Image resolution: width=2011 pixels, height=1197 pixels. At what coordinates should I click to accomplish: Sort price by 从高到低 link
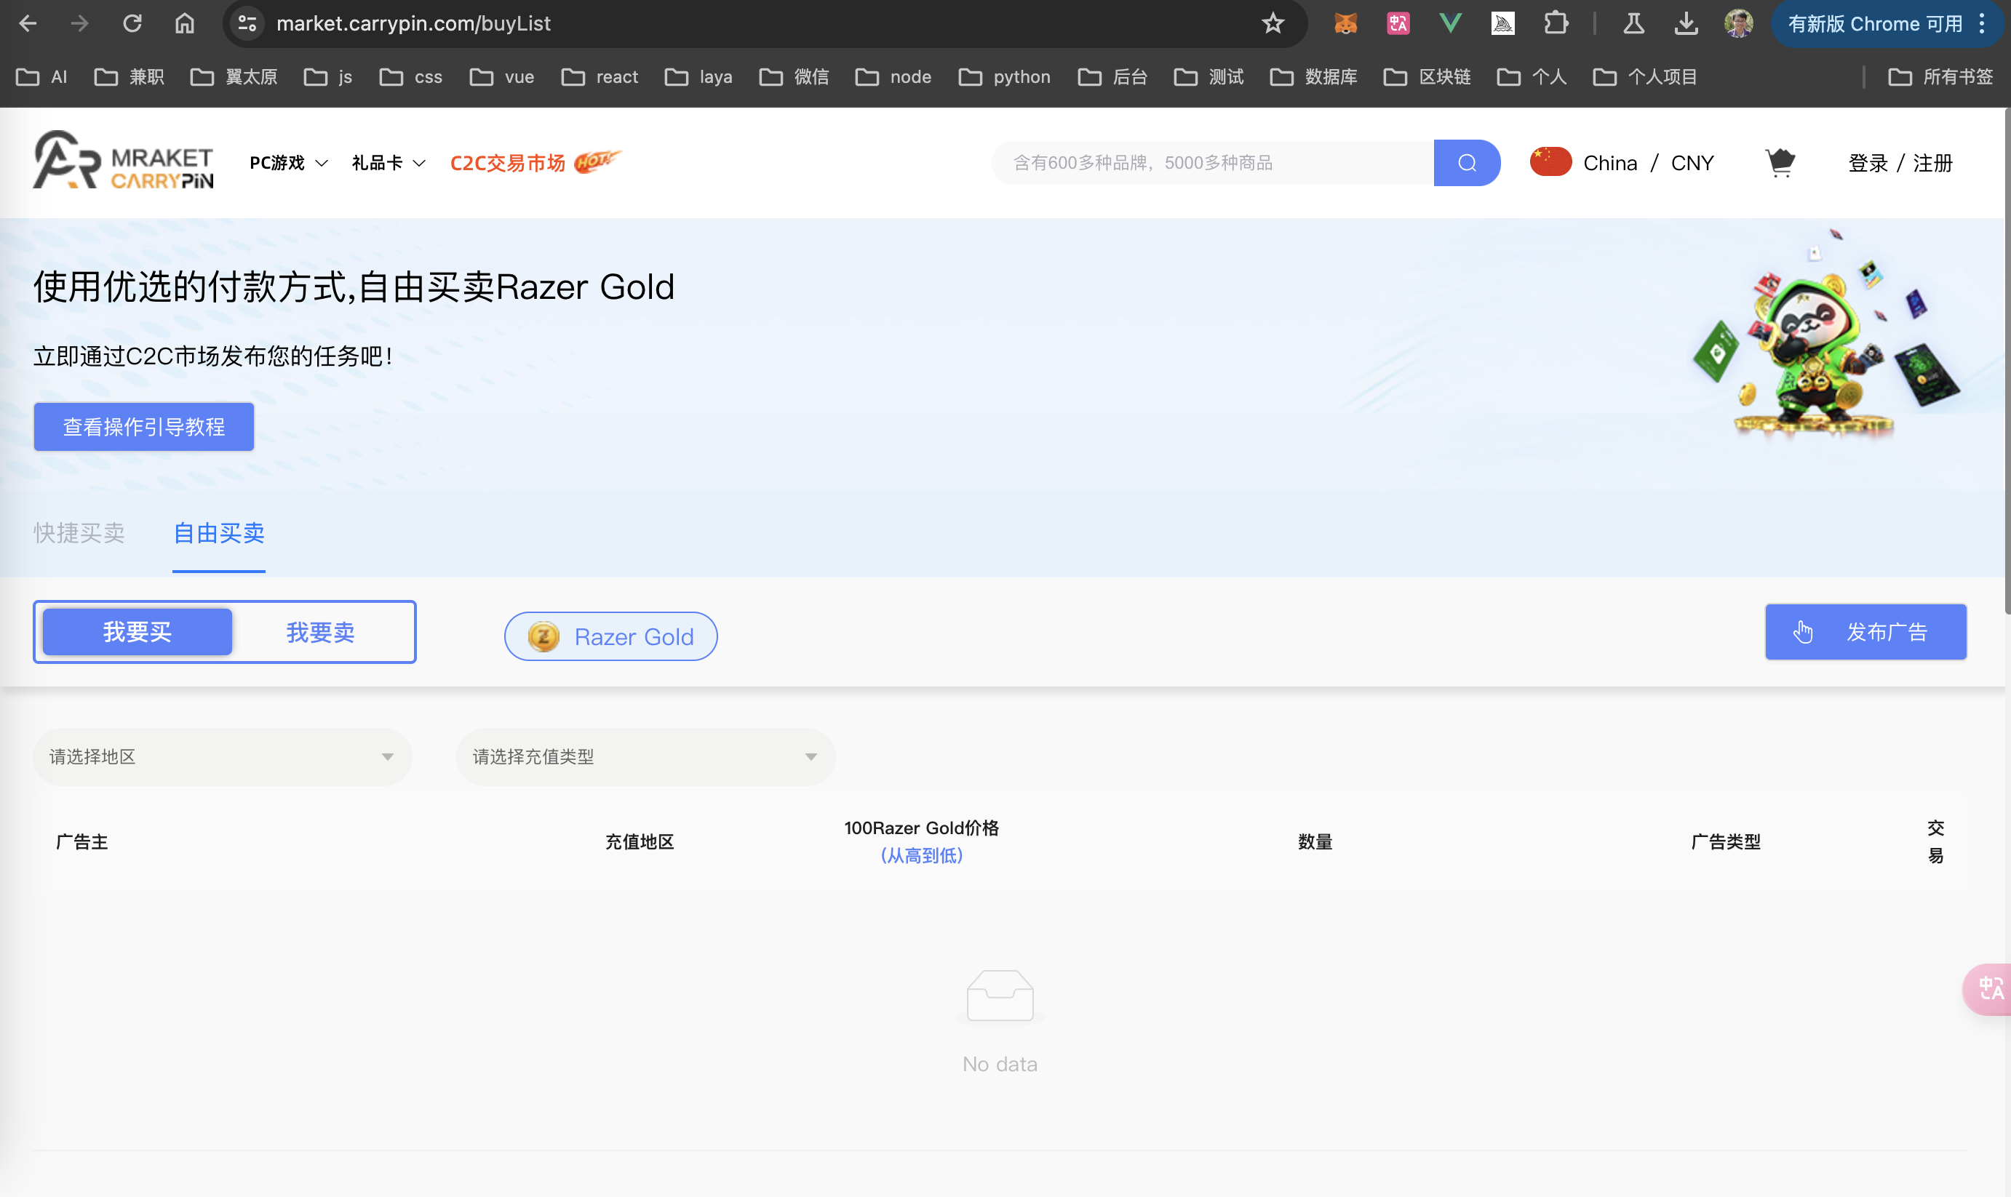point(922,855)
